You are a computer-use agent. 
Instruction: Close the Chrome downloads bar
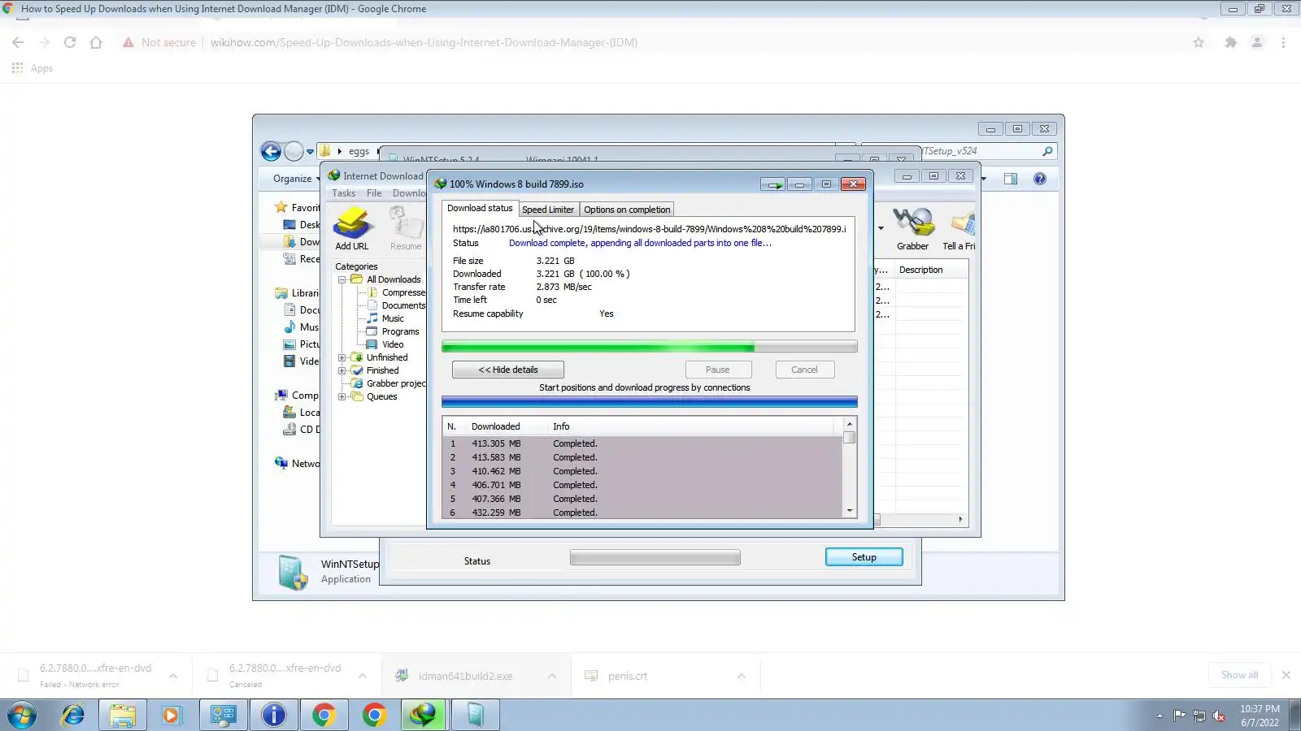pos(1286,675)
